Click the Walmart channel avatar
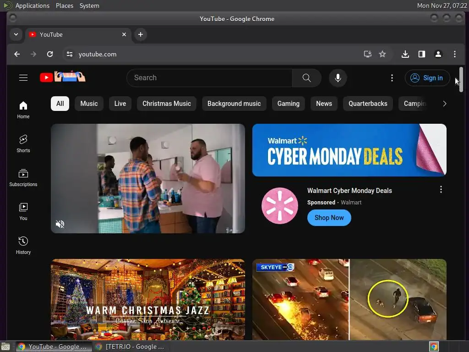The width and height of the screenshot is (469, 352). [x=280, y=206]
